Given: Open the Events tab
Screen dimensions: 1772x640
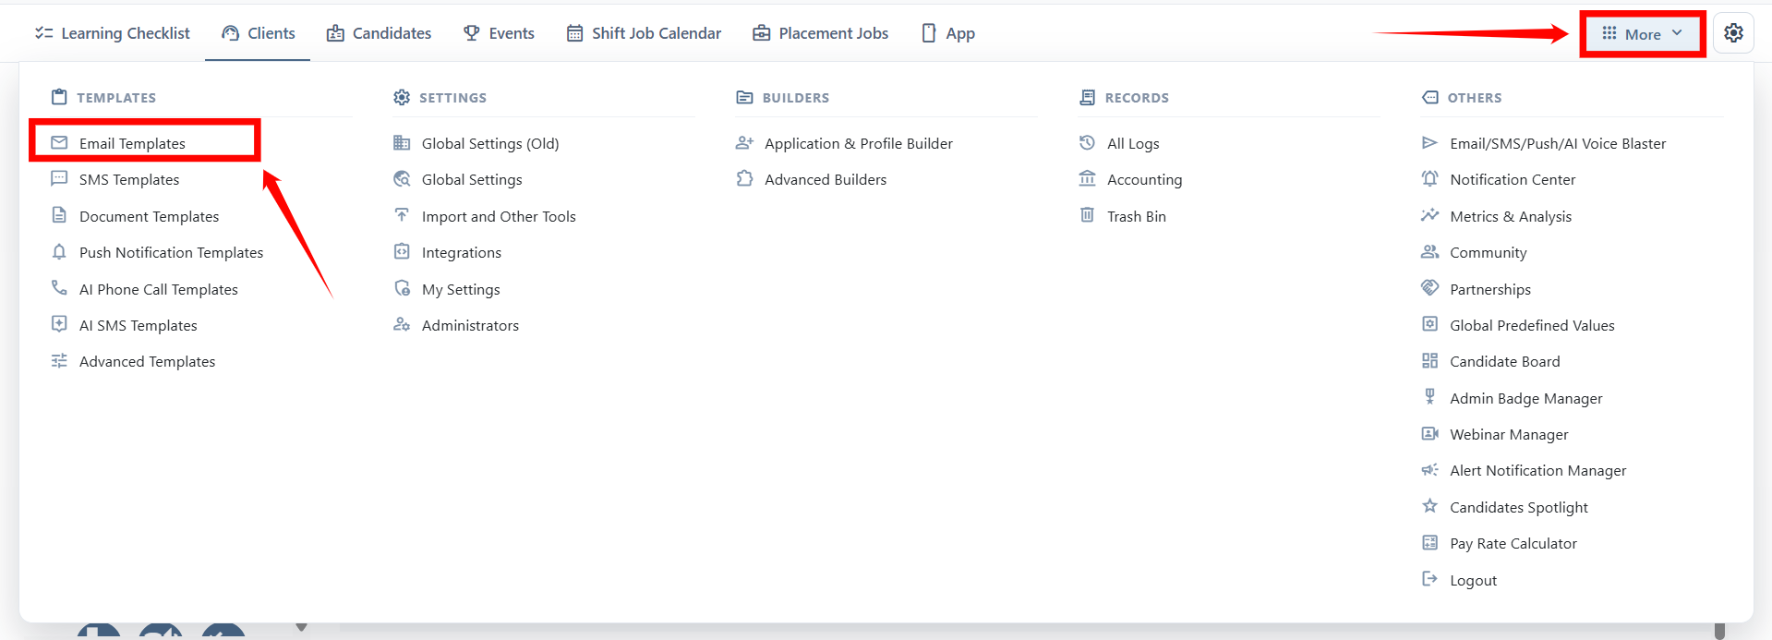Looking at the screenshot, I should coord(499,33).
